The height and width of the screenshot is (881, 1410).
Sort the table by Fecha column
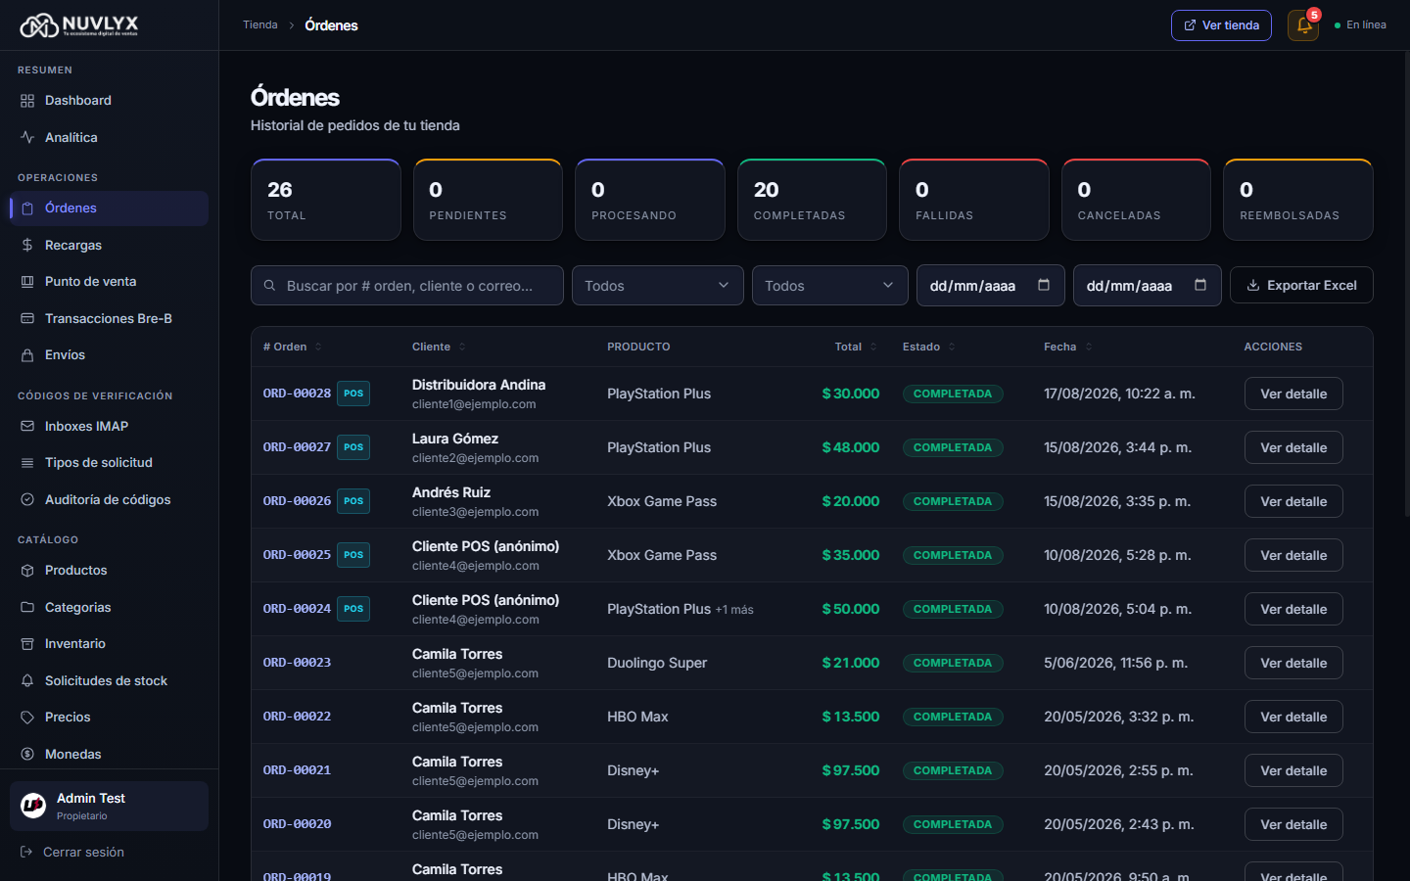[1067, 347]
